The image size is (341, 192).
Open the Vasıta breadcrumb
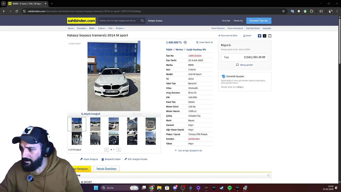[x=71, y=28]
